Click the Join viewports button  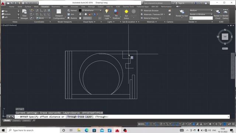pos(71,14)
